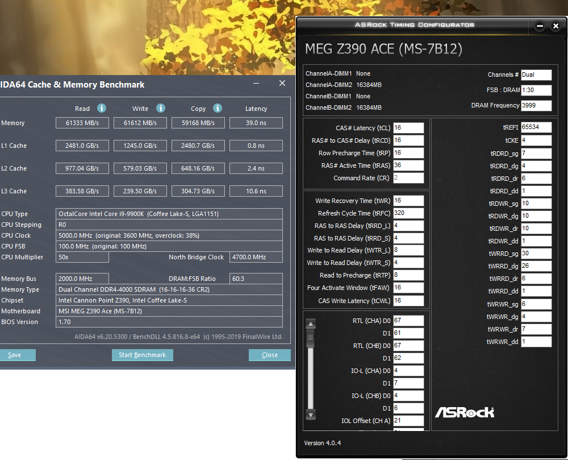Click the L2 Cache Write value 579.03 GB/s
The image size is (568, 460).
(x=140, y=168)
